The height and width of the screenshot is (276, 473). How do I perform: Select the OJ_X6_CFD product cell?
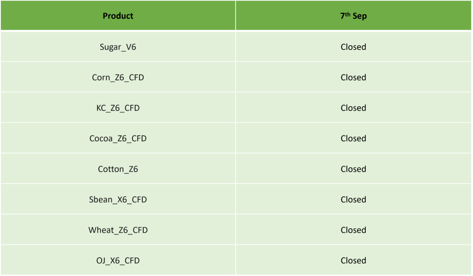(x=118, y=261)
